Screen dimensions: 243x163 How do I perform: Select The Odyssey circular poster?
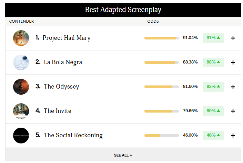pyautogui.click(x=21, y=87)
